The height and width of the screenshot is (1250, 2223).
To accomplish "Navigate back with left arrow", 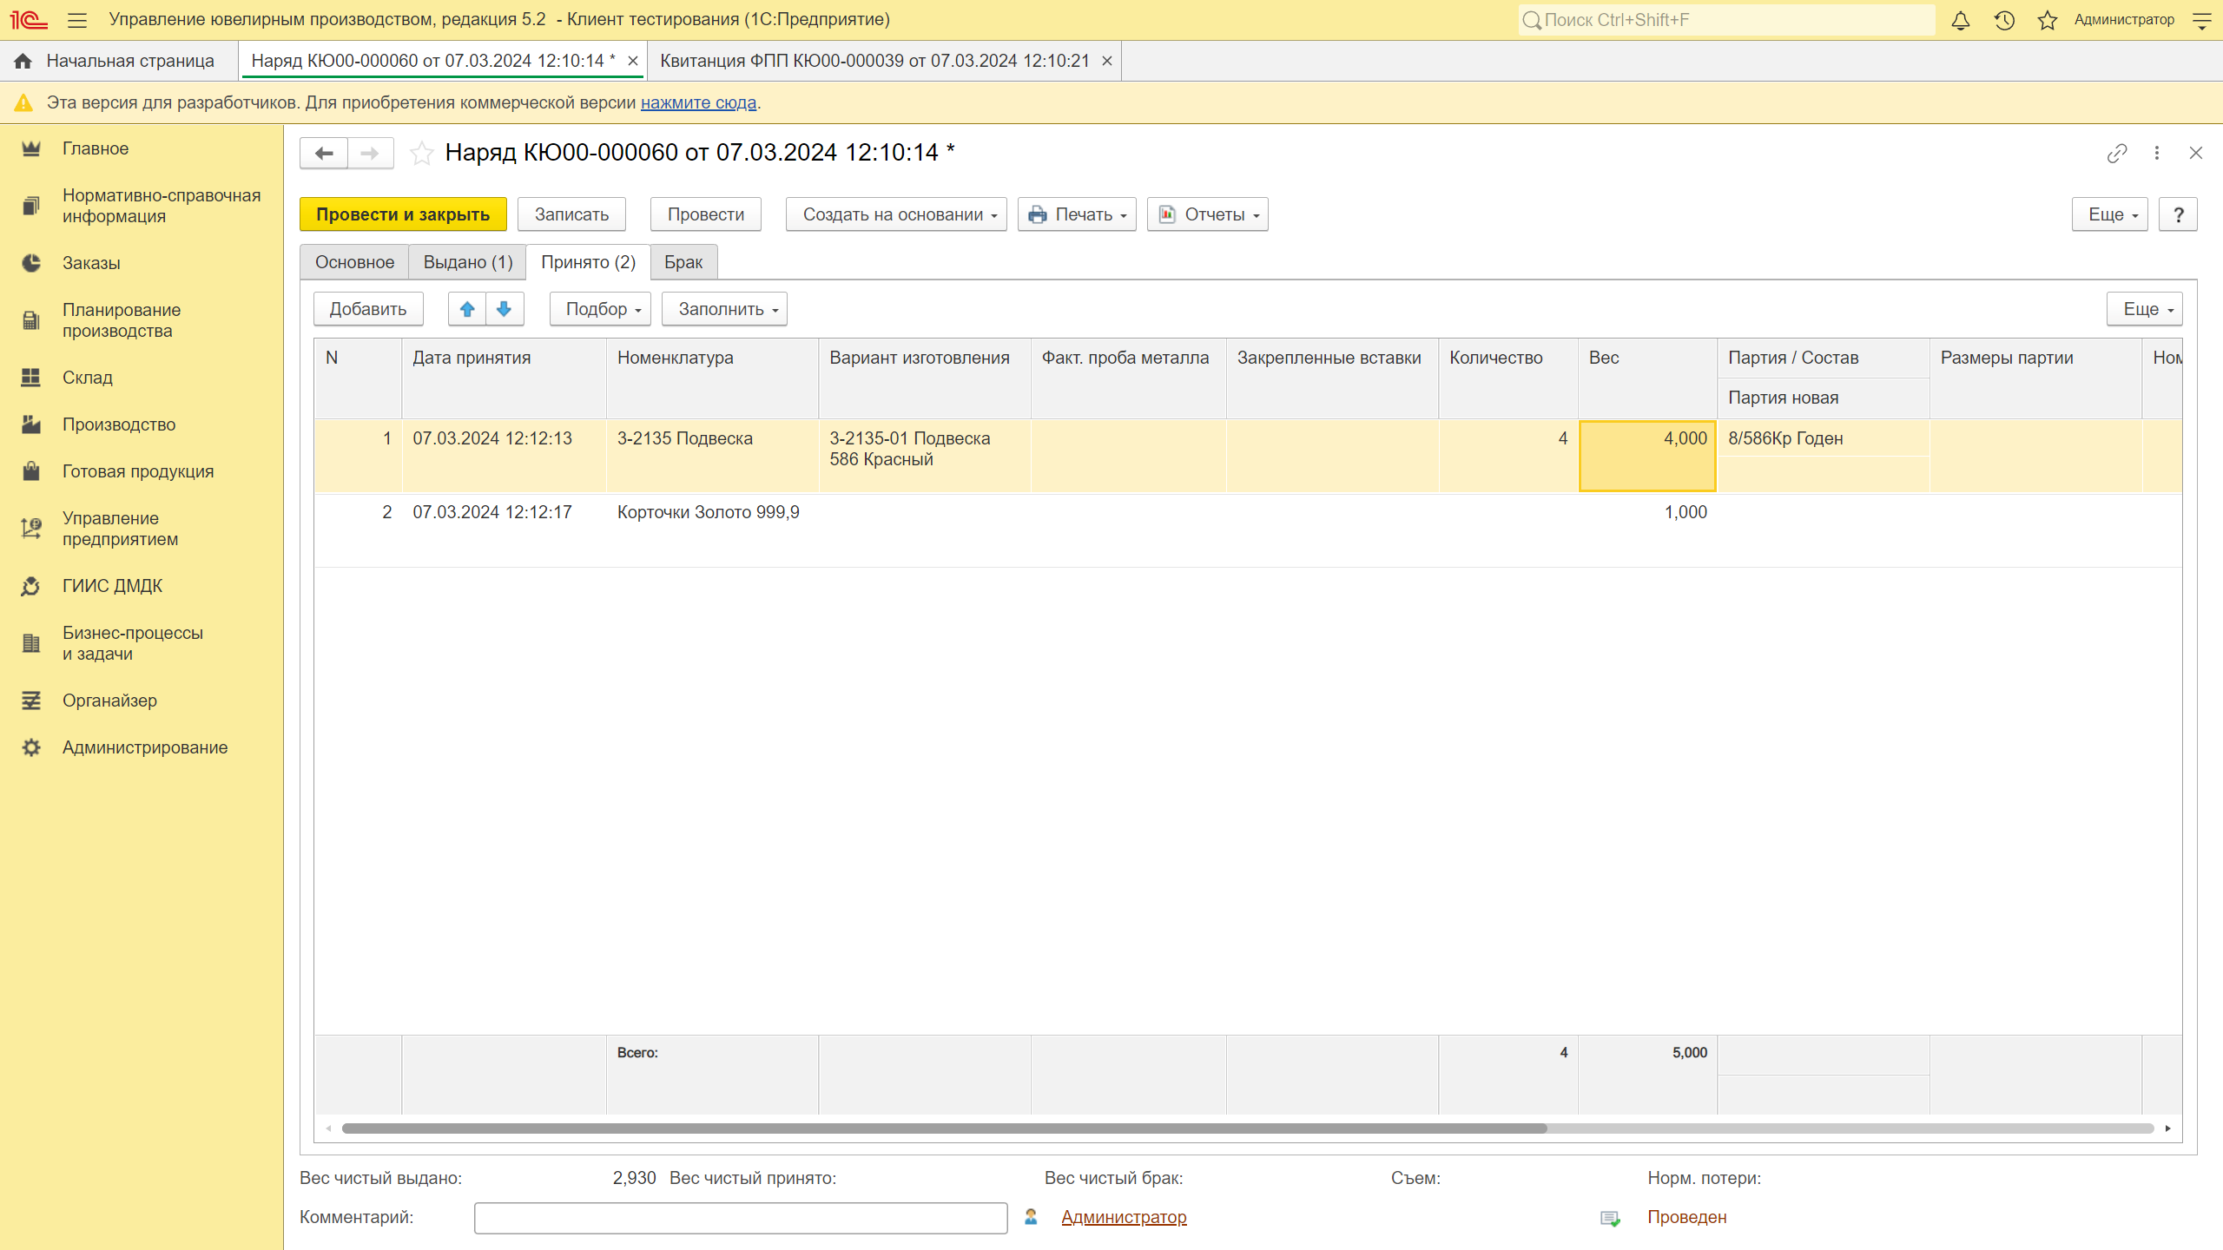I will 324,153.
